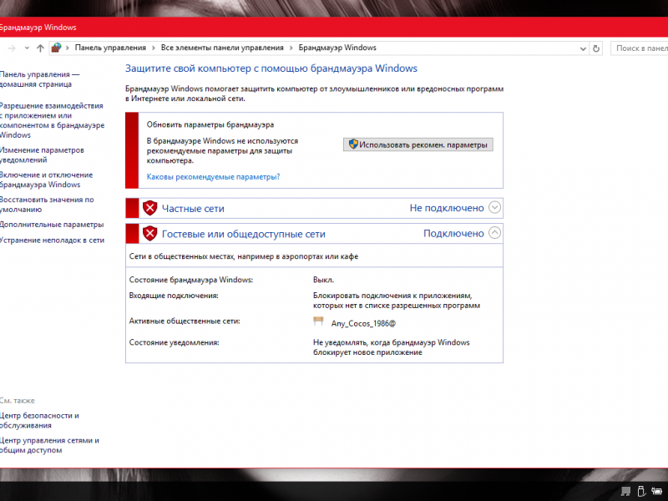Collapse the Гостевые или общедоступные сети chevron
This screenshot has height=501, width=668.
tap(494, 233)
